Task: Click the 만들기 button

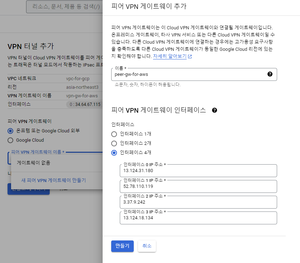Action: pos(122,246)
